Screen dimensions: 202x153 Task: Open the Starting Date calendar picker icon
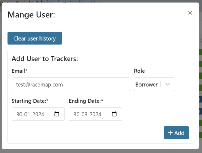[57, 114]
